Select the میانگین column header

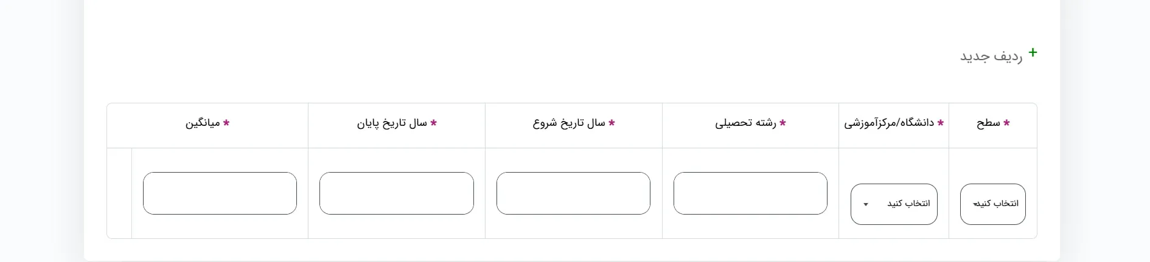pyautogui.click(x=203, y=123)
